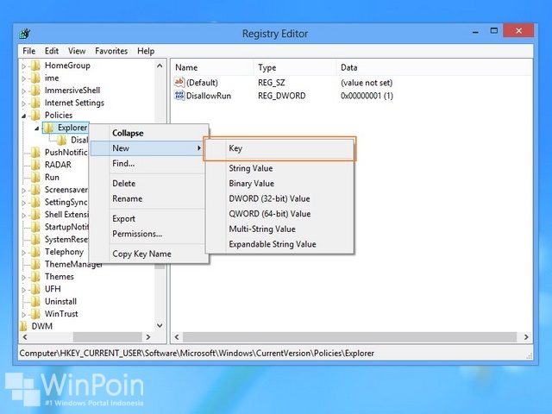This screenshot has width=552, height=414.
Task: Click the Uninstall folder icon
Action: (35, 301)
